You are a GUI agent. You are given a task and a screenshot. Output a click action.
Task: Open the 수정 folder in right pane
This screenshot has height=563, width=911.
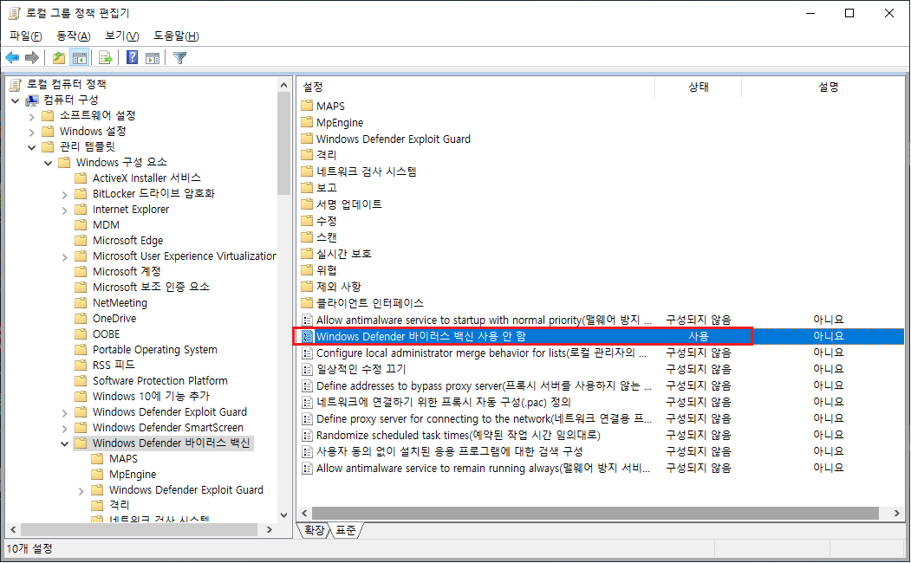coord(327,221)
